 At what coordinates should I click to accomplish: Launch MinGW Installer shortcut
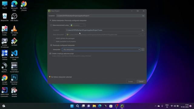coord(14,92)
